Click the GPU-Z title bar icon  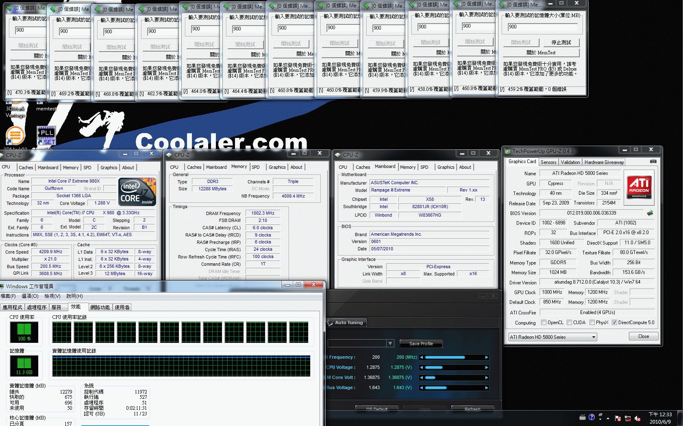click(507, 151)
